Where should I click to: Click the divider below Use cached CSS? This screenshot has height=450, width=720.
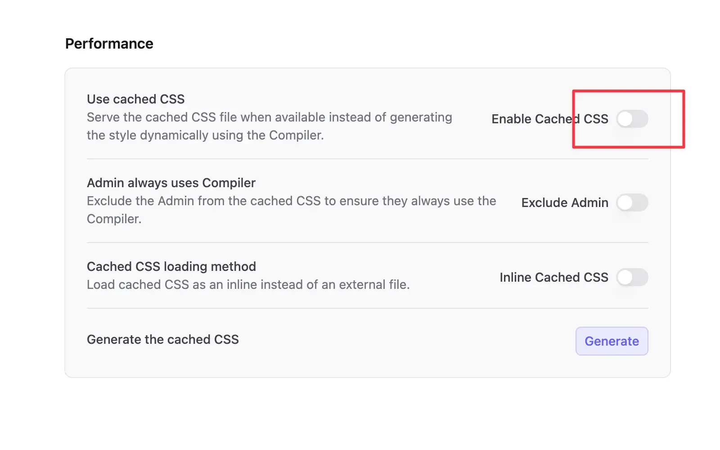[367, 159]
